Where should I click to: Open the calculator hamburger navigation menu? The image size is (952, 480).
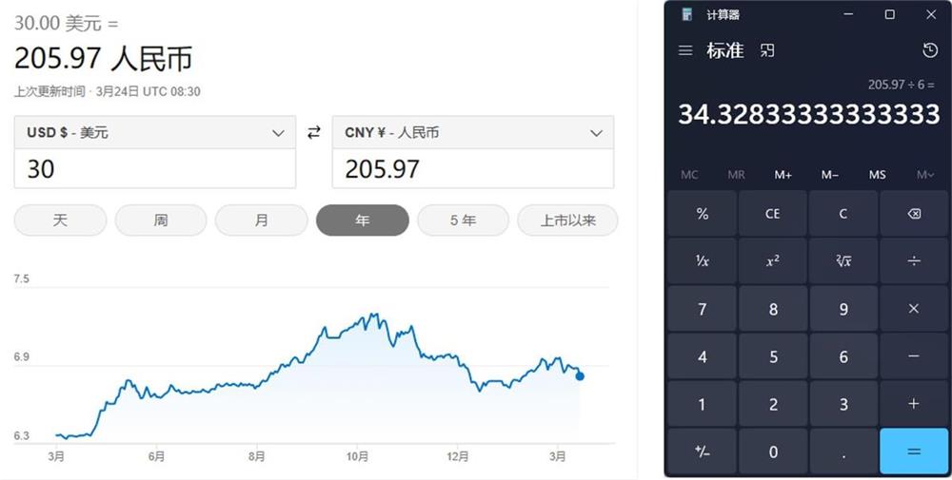[685, 51]
